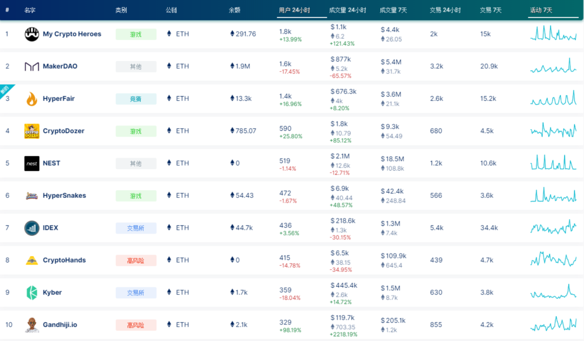The image size is (584, 341).
Task: View Gandhiji.io 7-day activity sparkline
Action: pyautogui.click(x=553, y=324)
